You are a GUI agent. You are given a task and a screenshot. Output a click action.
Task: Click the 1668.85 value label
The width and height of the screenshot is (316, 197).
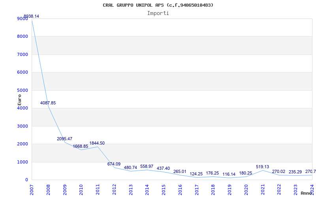click(x=81, y=146)
